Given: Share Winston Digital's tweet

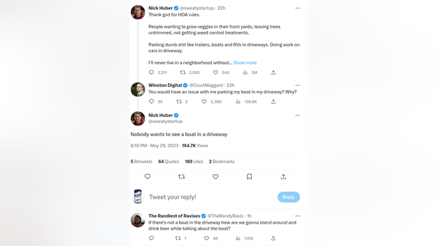Looking at the screenshot, I should [273, 101].
